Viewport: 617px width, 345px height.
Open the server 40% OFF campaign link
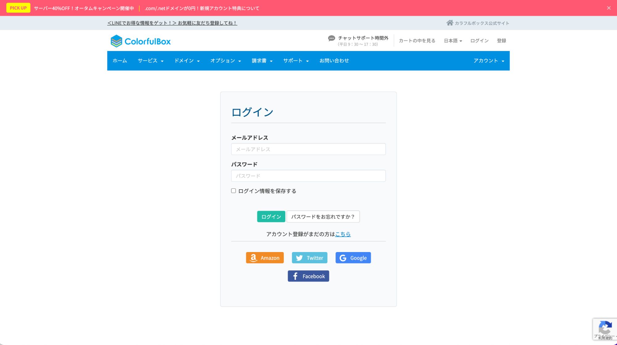point(84,8)
